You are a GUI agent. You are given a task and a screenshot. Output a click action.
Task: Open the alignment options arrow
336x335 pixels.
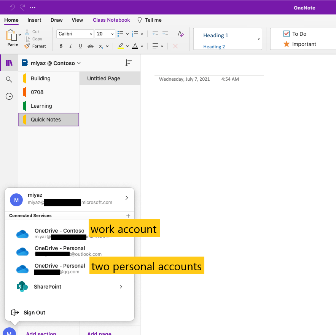pos(162,46)
